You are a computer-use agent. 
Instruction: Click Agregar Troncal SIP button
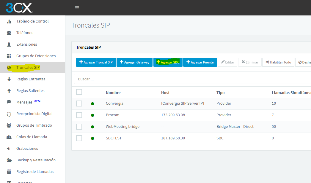click(96, 62)
